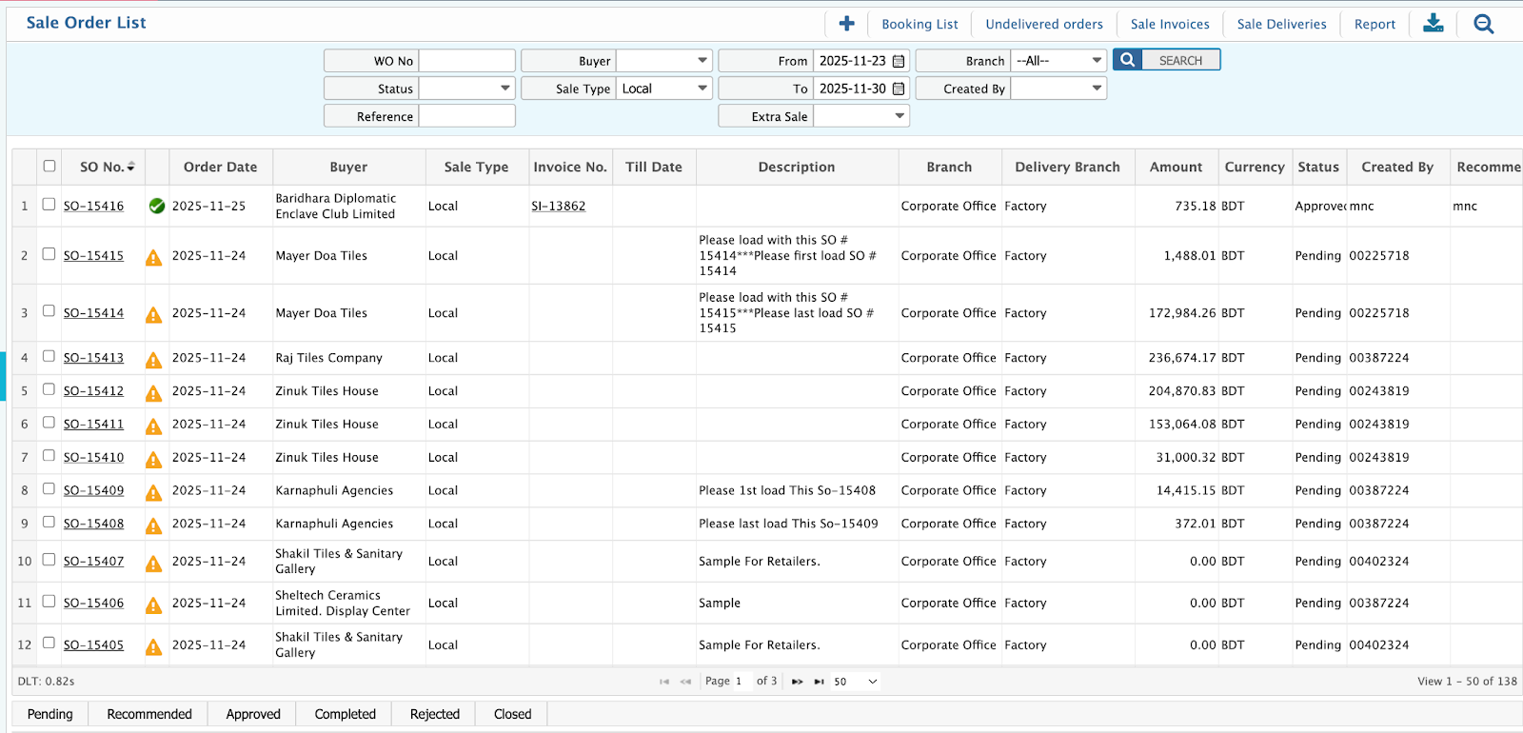Click the WO No input field
Viewport: 1523px width, 733px height.
pos(467,61)
